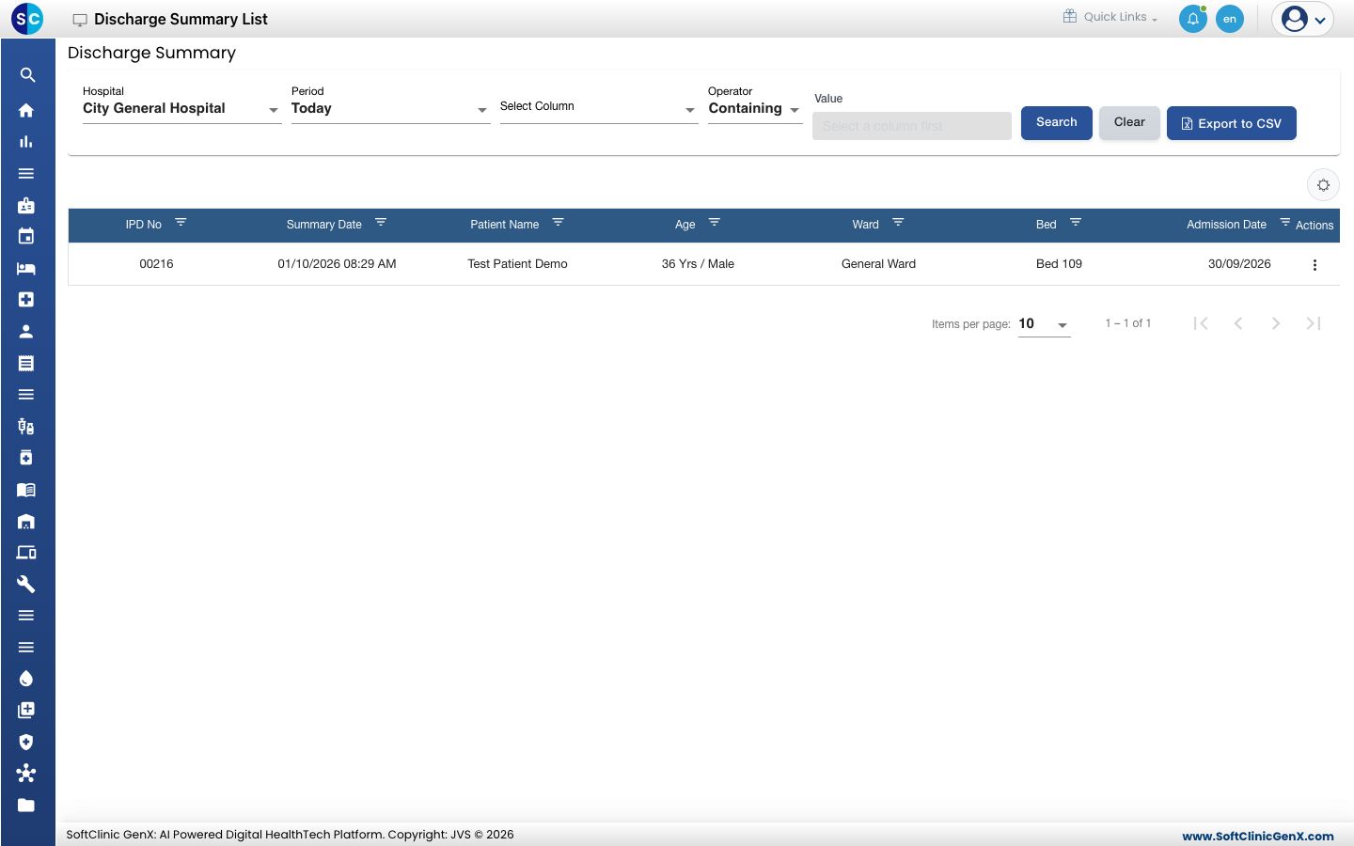The width and height of the screenshot is (1354, 846).
Task: Open the receipt billing sidebar icon
Action: 26,363
